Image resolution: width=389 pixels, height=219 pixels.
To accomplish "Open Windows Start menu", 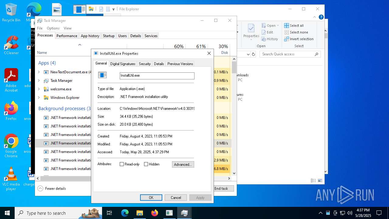I will tap(7, 213).
